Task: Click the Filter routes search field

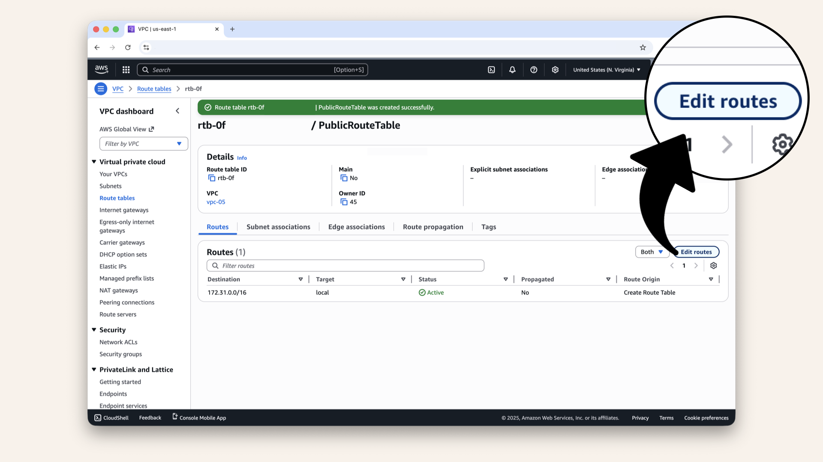Action: coord(345,266)
